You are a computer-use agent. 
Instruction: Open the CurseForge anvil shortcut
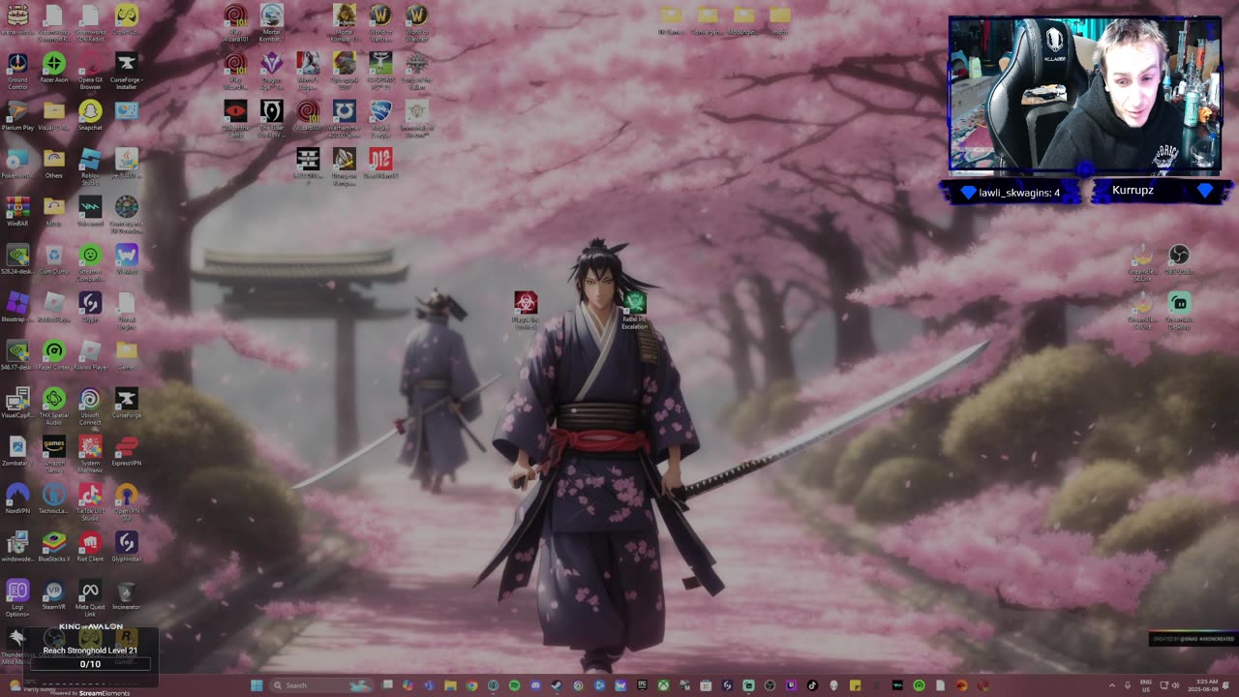click(x=126, y=403)
